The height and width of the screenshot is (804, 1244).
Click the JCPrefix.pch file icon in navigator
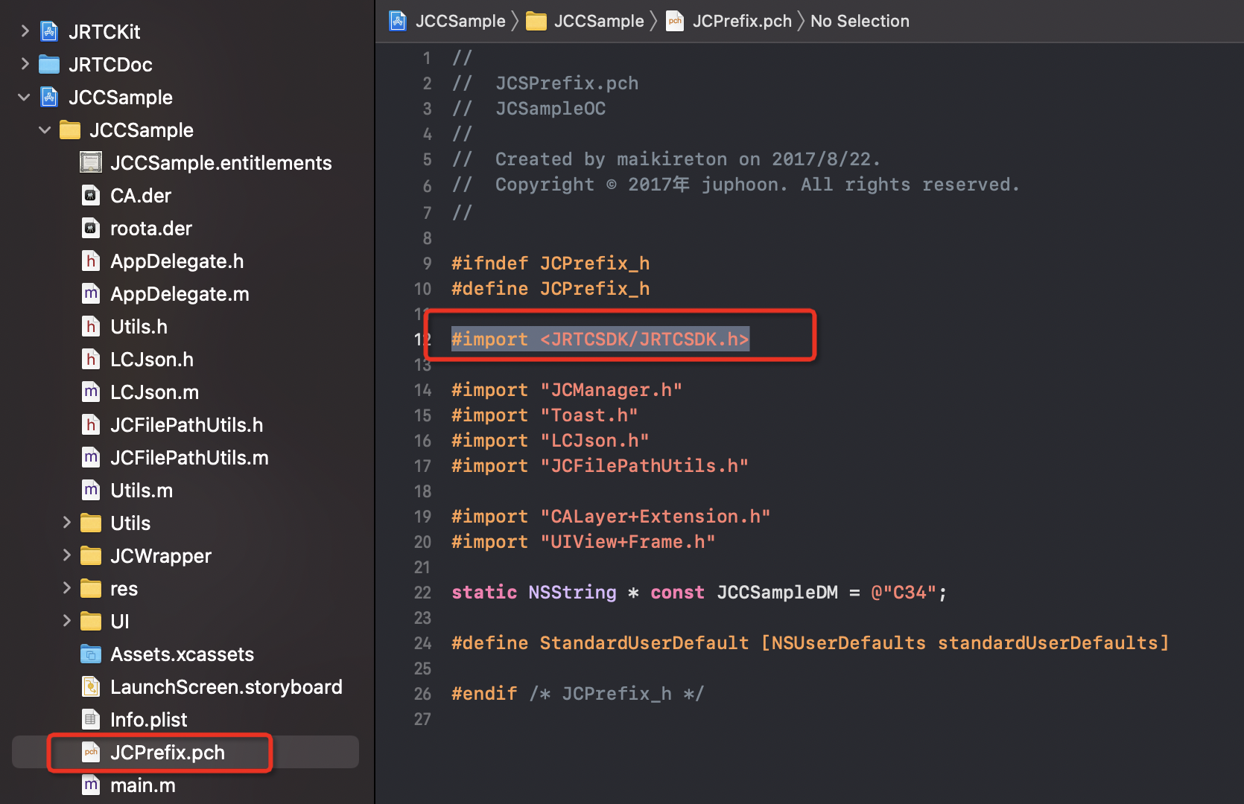pyautogui.click(x=91, y=752)
